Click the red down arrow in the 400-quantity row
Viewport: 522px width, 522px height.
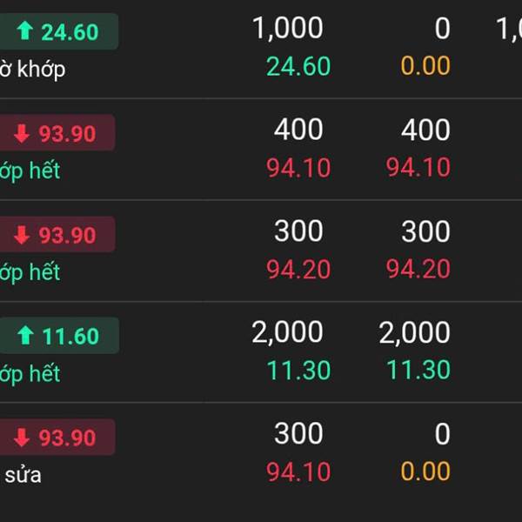click(x=21, y=134)
